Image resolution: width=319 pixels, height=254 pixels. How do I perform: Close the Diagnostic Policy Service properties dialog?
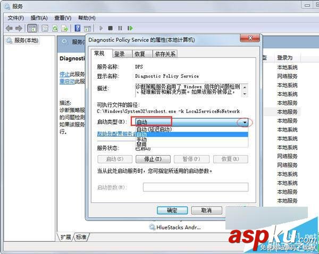point(250,38)
